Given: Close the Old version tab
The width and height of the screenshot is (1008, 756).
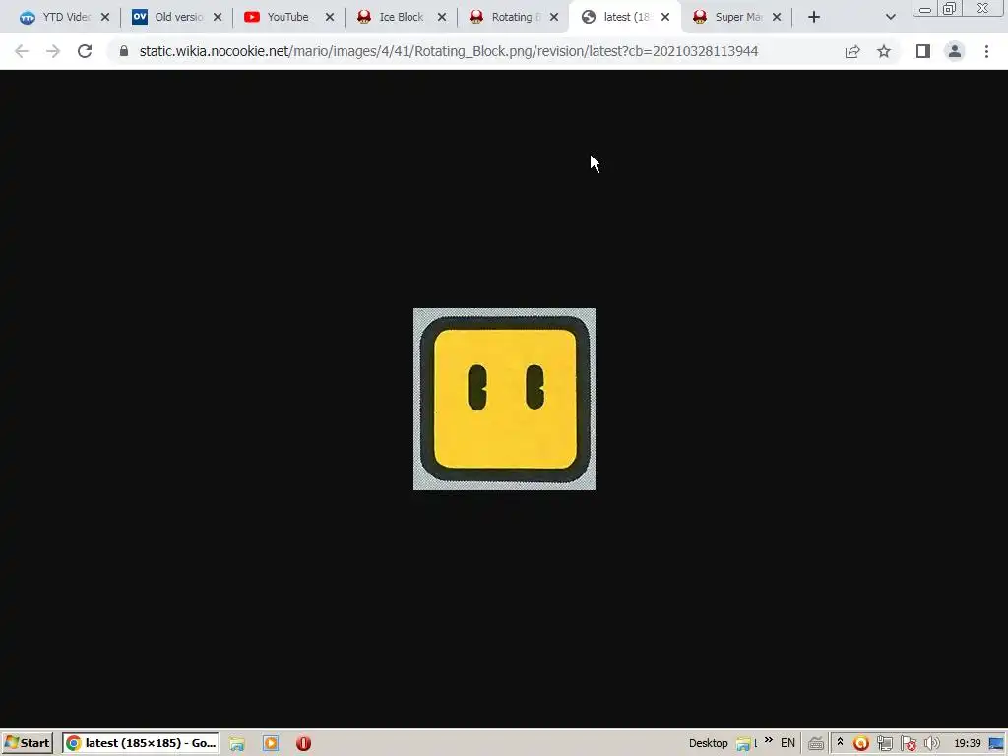Looking at the screenshot, I should click(x=218, y=17).
